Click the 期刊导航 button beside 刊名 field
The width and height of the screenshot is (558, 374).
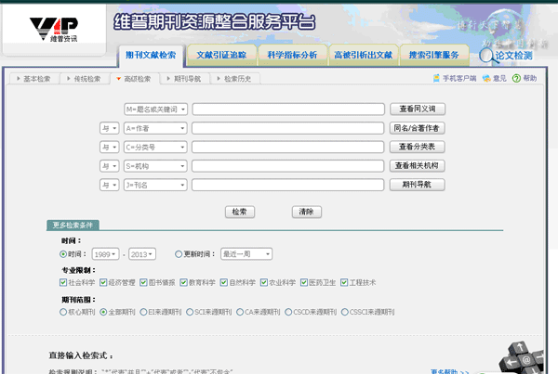click(x=417, y=185)
